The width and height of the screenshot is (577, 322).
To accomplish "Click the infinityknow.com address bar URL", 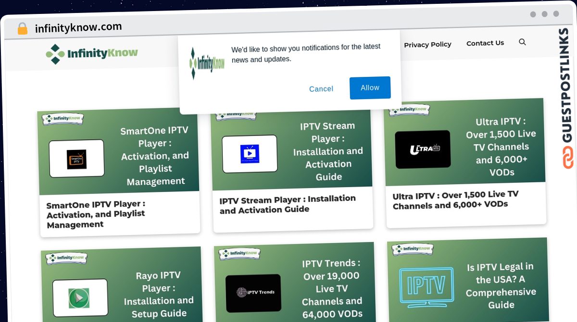I will point(78,27).
